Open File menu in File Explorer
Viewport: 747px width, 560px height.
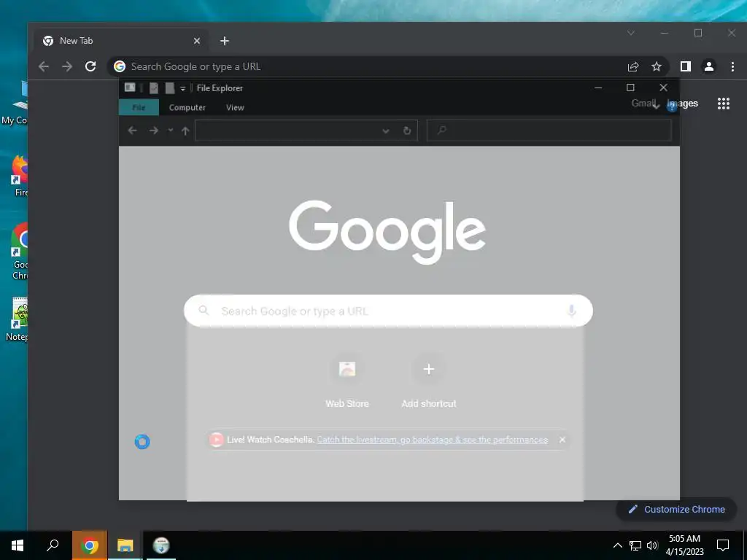coord(139,107)
